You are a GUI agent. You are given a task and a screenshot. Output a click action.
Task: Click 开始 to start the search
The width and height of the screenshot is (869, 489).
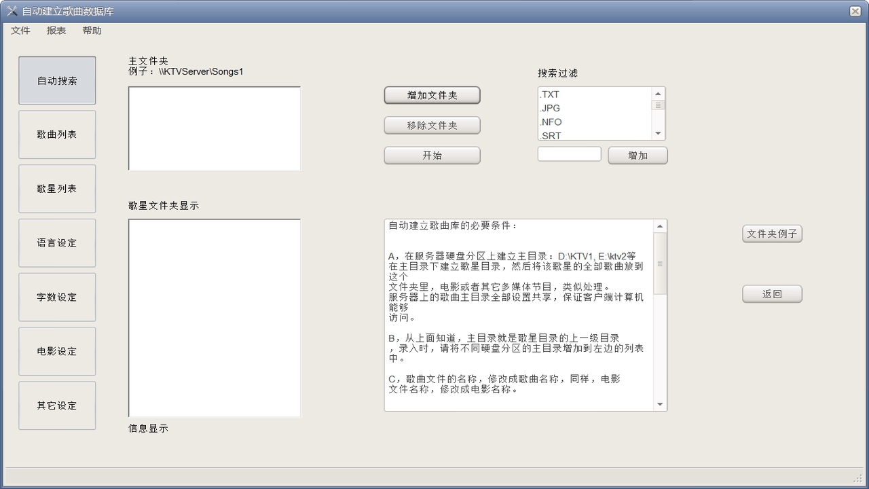(x=432, y=156)
